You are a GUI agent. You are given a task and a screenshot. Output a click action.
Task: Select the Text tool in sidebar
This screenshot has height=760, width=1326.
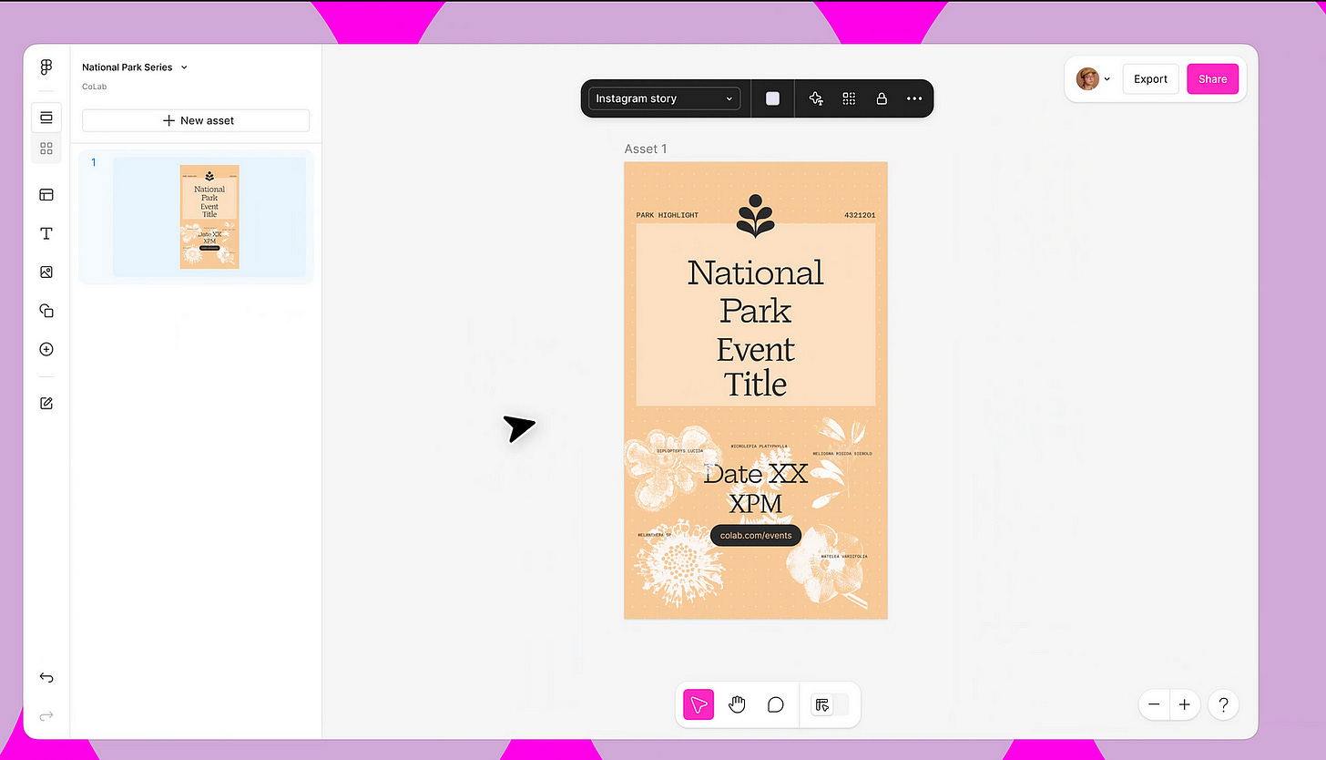click(46, 234)
